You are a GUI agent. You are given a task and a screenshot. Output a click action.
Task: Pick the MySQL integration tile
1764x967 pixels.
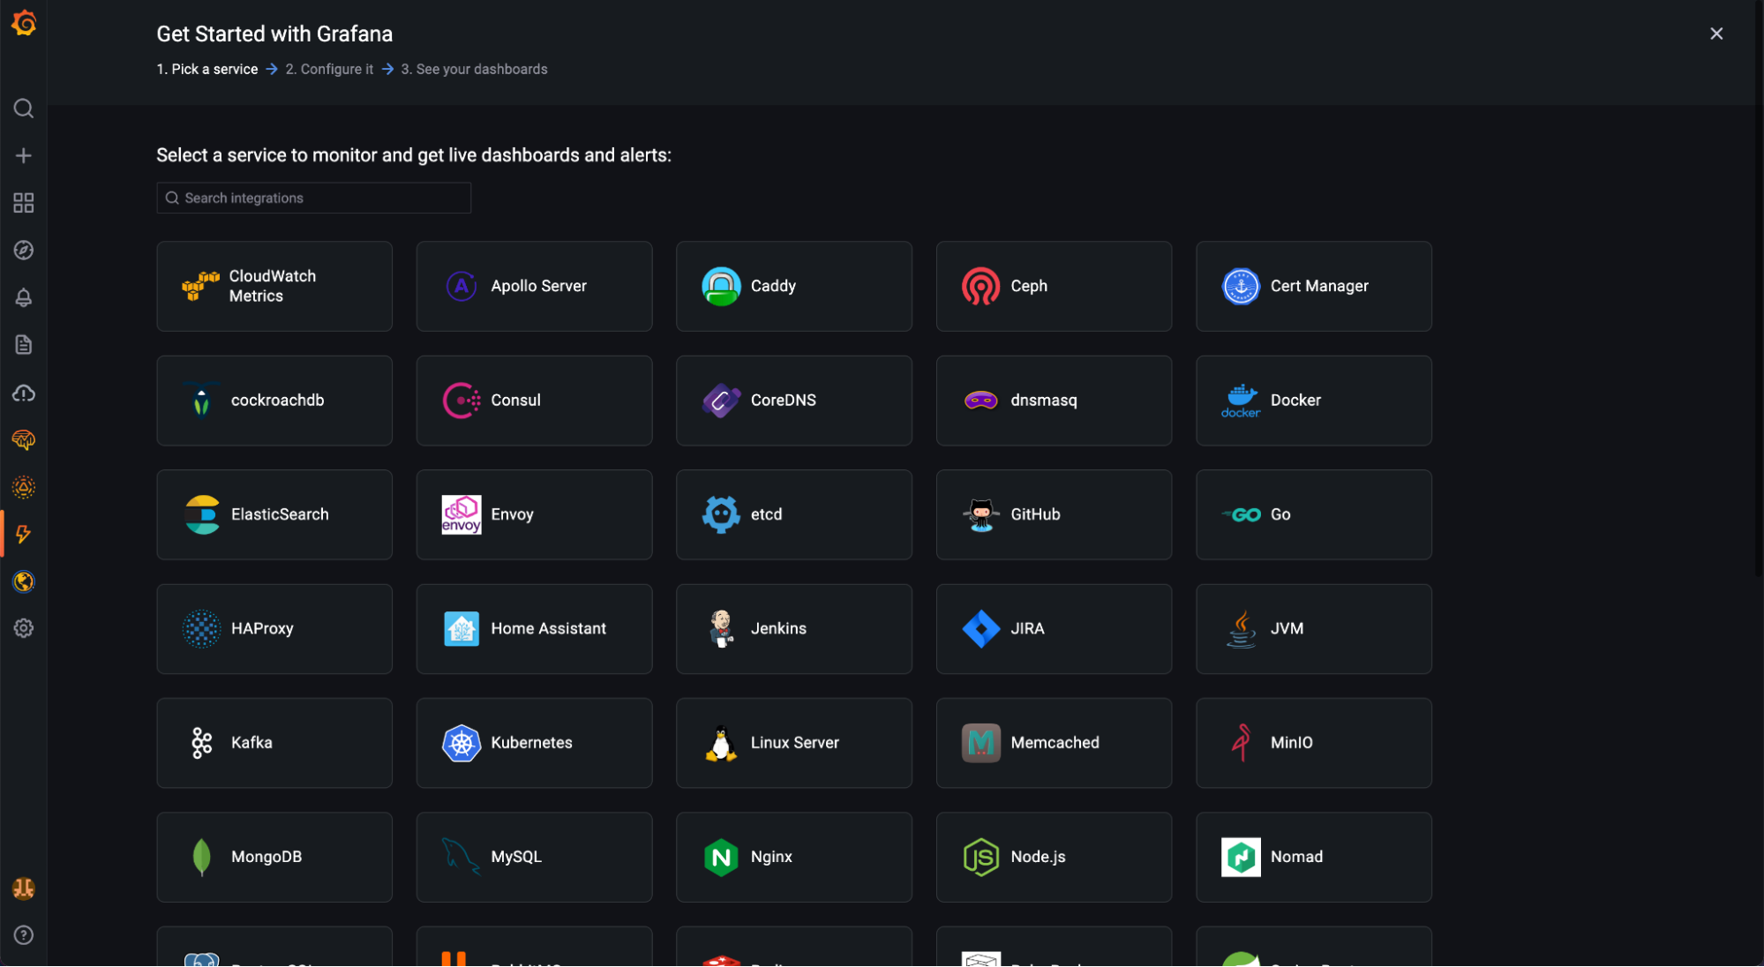(x=534, y=857)
